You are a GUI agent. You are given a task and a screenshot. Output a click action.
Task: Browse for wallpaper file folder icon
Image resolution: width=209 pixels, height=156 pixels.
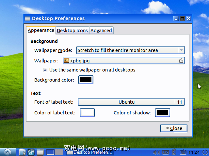(181, 61)
